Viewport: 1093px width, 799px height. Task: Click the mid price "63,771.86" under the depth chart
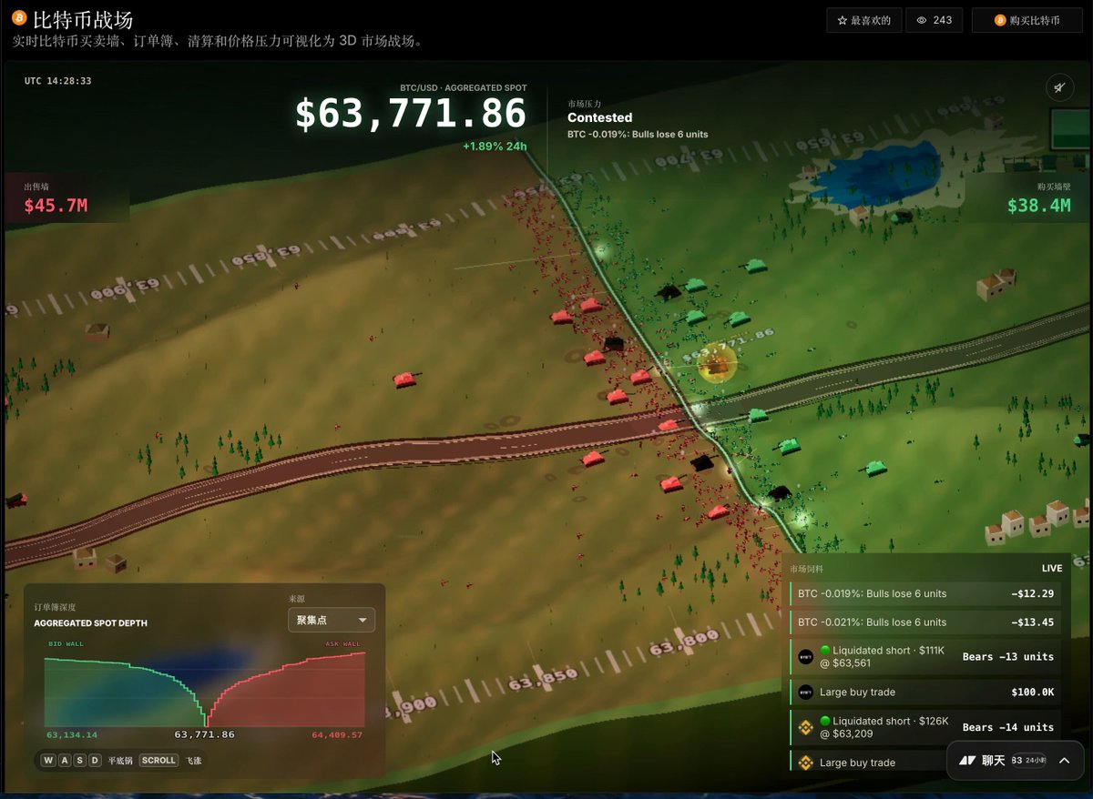(x=204, y=734)
